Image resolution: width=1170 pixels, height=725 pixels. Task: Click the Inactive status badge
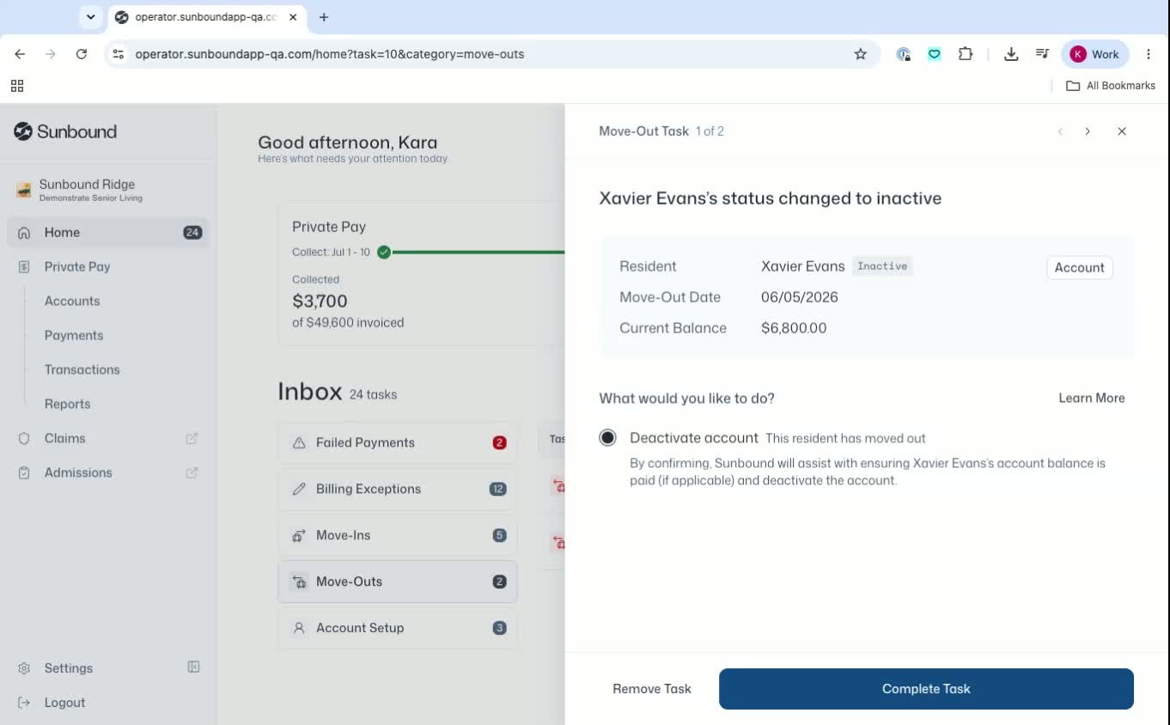pos(882,266)
